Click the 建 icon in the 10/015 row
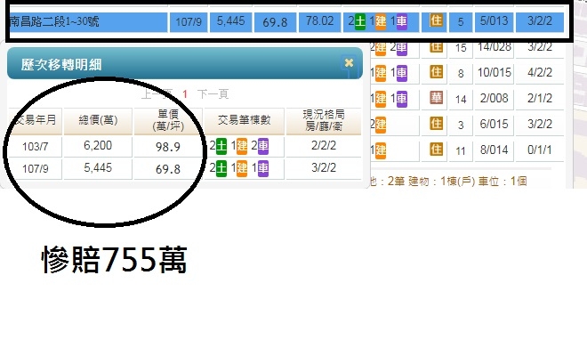The width and height of the screenshot is (587, 340). tap(381, 73)
